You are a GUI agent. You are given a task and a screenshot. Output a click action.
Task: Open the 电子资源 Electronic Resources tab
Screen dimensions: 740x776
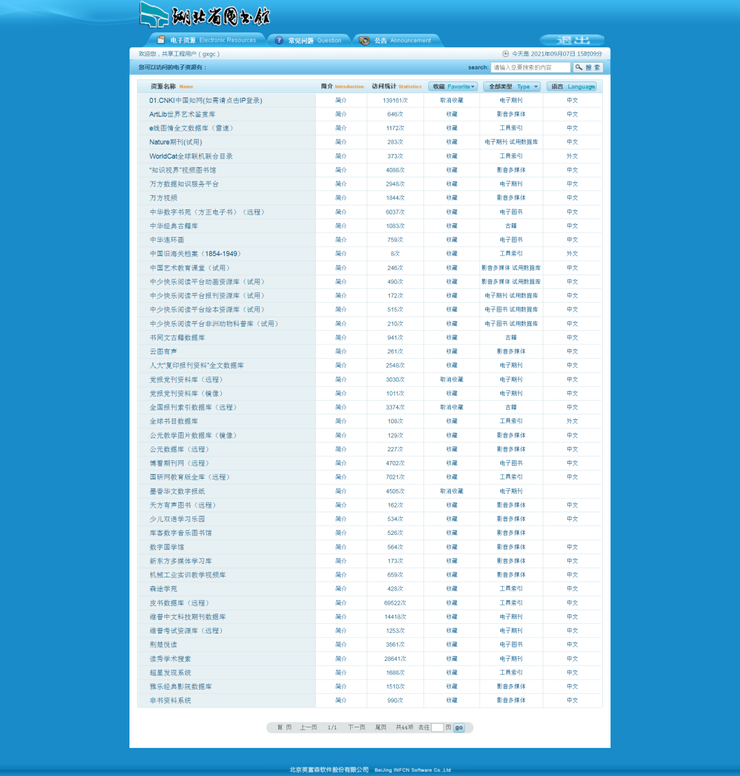pos(207,40)
